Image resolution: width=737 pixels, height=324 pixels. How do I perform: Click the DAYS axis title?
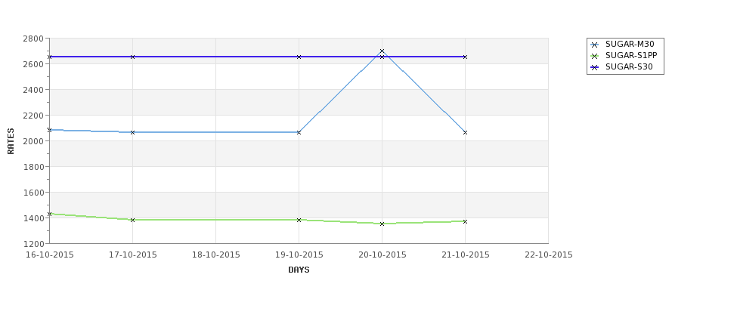[299, 270]
